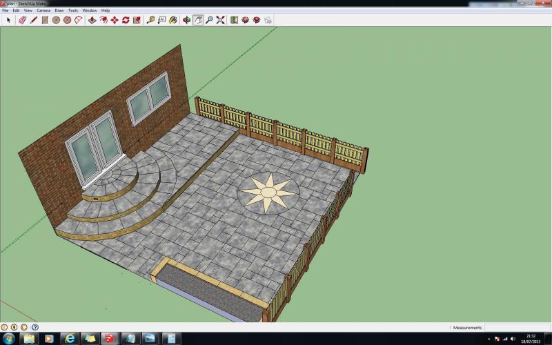Activate the Line pencil tool

click(33, 20)
